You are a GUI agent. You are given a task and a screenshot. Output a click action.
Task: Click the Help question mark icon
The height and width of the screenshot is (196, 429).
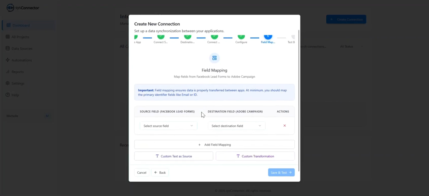coord(8,95)
